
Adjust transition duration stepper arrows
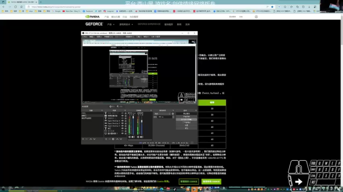[x=173, y=117]
